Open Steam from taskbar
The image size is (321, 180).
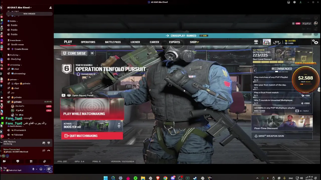(195, 178)
